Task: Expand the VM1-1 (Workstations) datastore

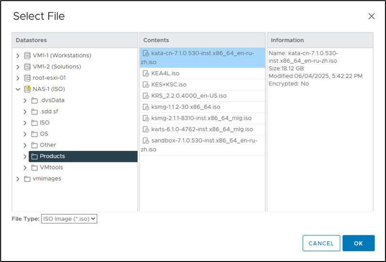Action: [x=18, y=56]
